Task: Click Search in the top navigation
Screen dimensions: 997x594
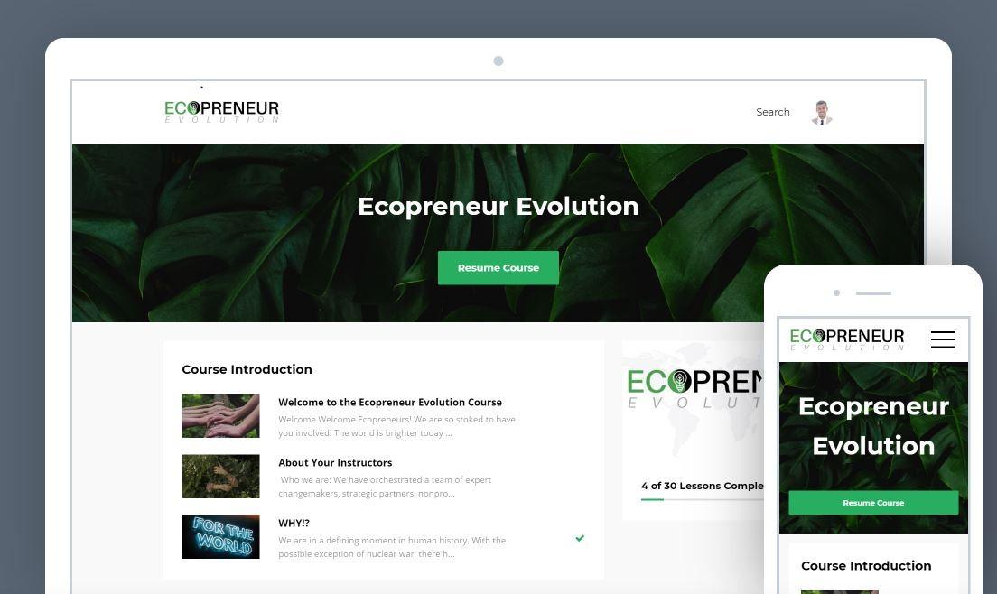Action: click(x=772, y=112)
